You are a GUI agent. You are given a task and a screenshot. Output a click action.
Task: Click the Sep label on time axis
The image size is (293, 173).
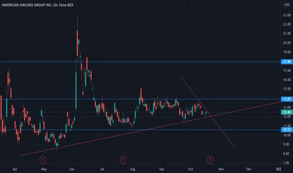click(x=162, y=169)
